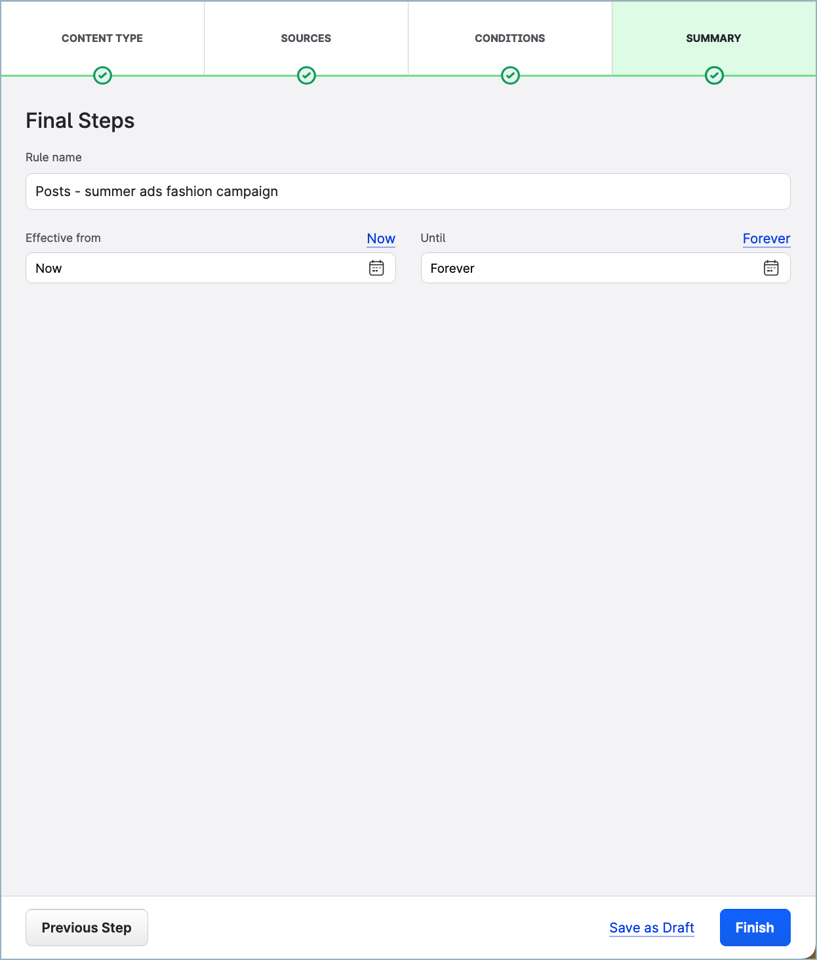Click inside the Effective from field
817x960 pixels.
click(197, 268)
